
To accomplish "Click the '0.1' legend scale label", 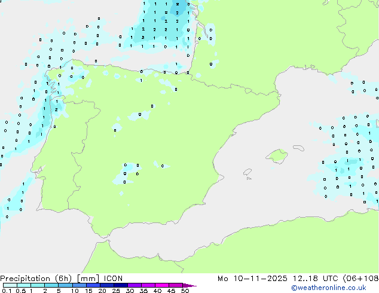I will pyautogui.click(x=7, y=291).
